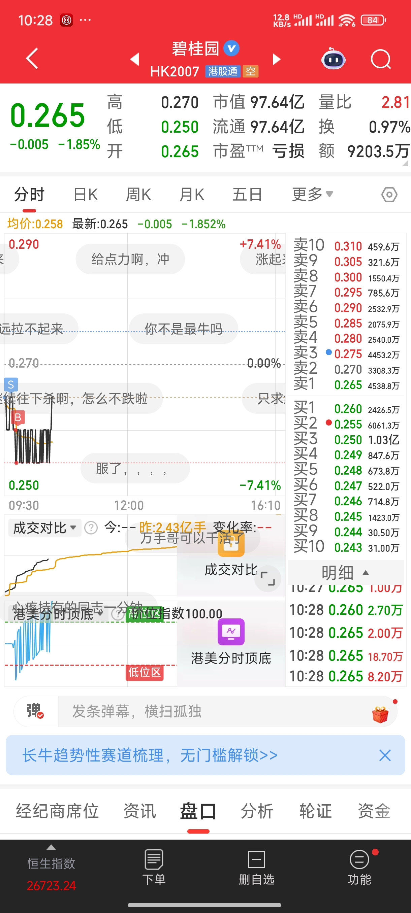This screenshot has width=411, height=913.
Task: Tap the red app notification icon in status bar
Action: point(67,20)
